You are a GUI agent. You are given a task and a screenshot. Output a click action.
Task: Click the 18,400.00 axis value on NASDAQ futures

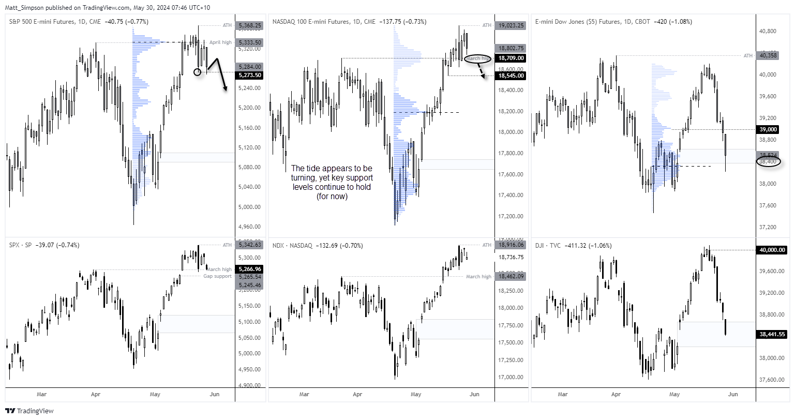coord(511,91)
